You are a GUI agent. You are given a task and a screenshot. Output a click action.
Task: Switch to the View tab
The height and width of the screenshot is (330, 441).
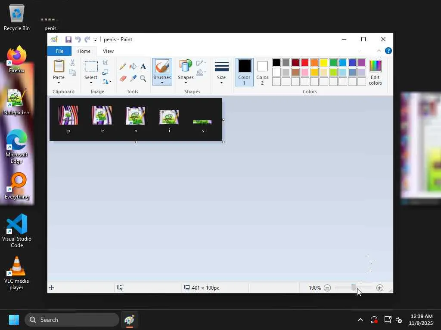click(x=108, y=51)
